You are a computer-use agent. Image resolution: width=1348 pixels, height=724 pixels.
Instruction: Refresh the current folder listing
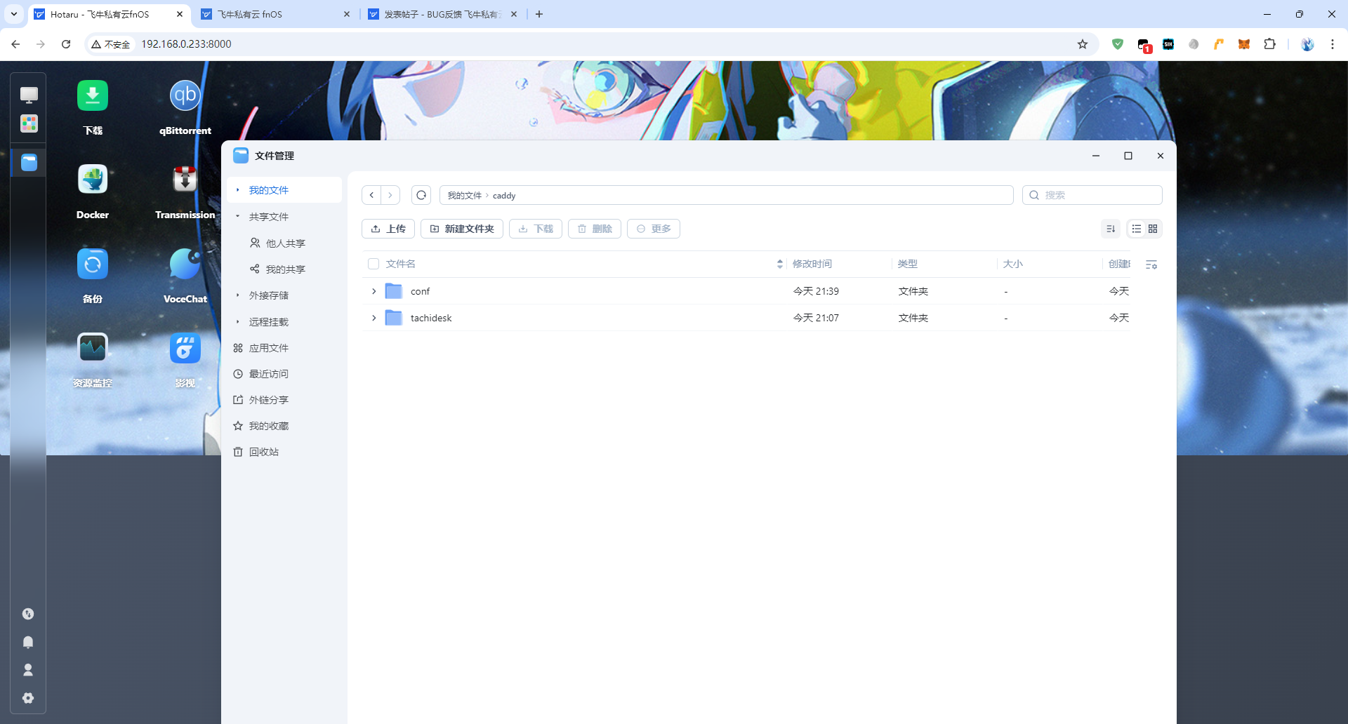tap(421, 195)
